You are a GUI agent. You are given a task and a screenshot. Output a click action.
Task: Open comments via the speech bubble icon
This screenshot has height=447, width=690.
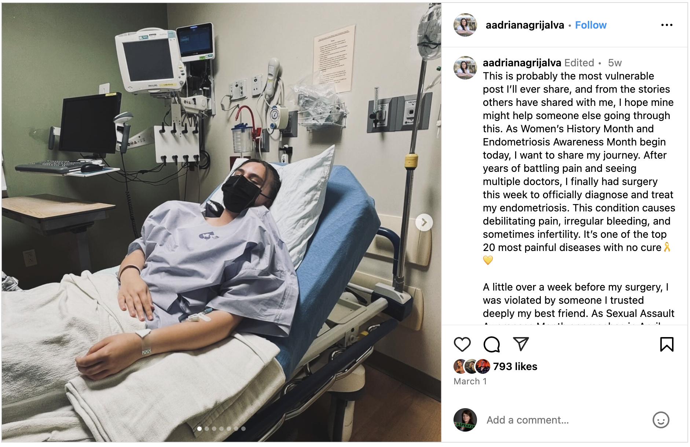pyautogui.click(x=491, y=344)
